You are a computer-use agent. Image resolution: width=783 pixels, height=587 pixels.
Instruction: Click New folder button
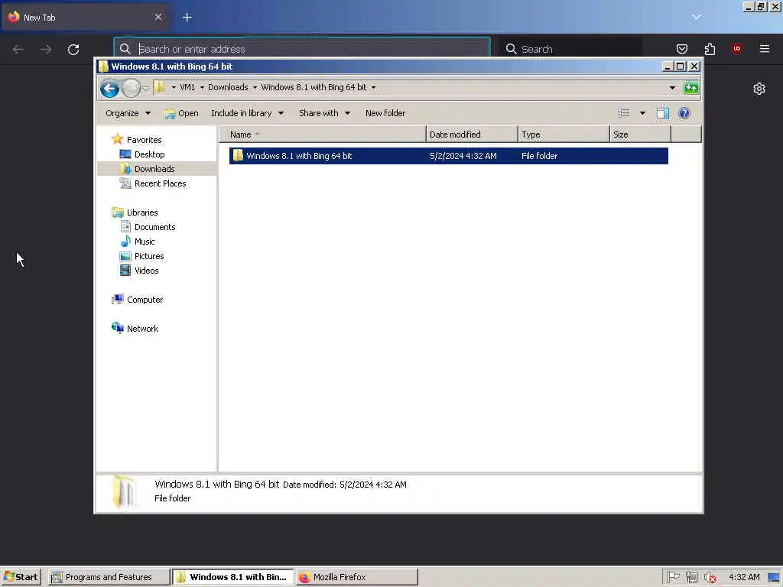point(385,113)
